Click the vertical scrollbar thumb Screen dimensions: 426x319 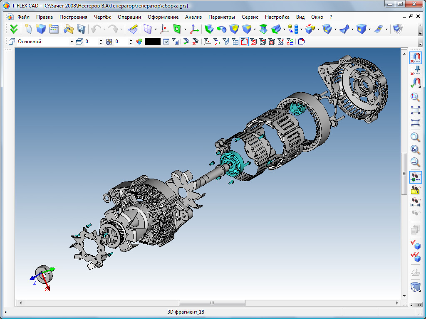[404, 174]
